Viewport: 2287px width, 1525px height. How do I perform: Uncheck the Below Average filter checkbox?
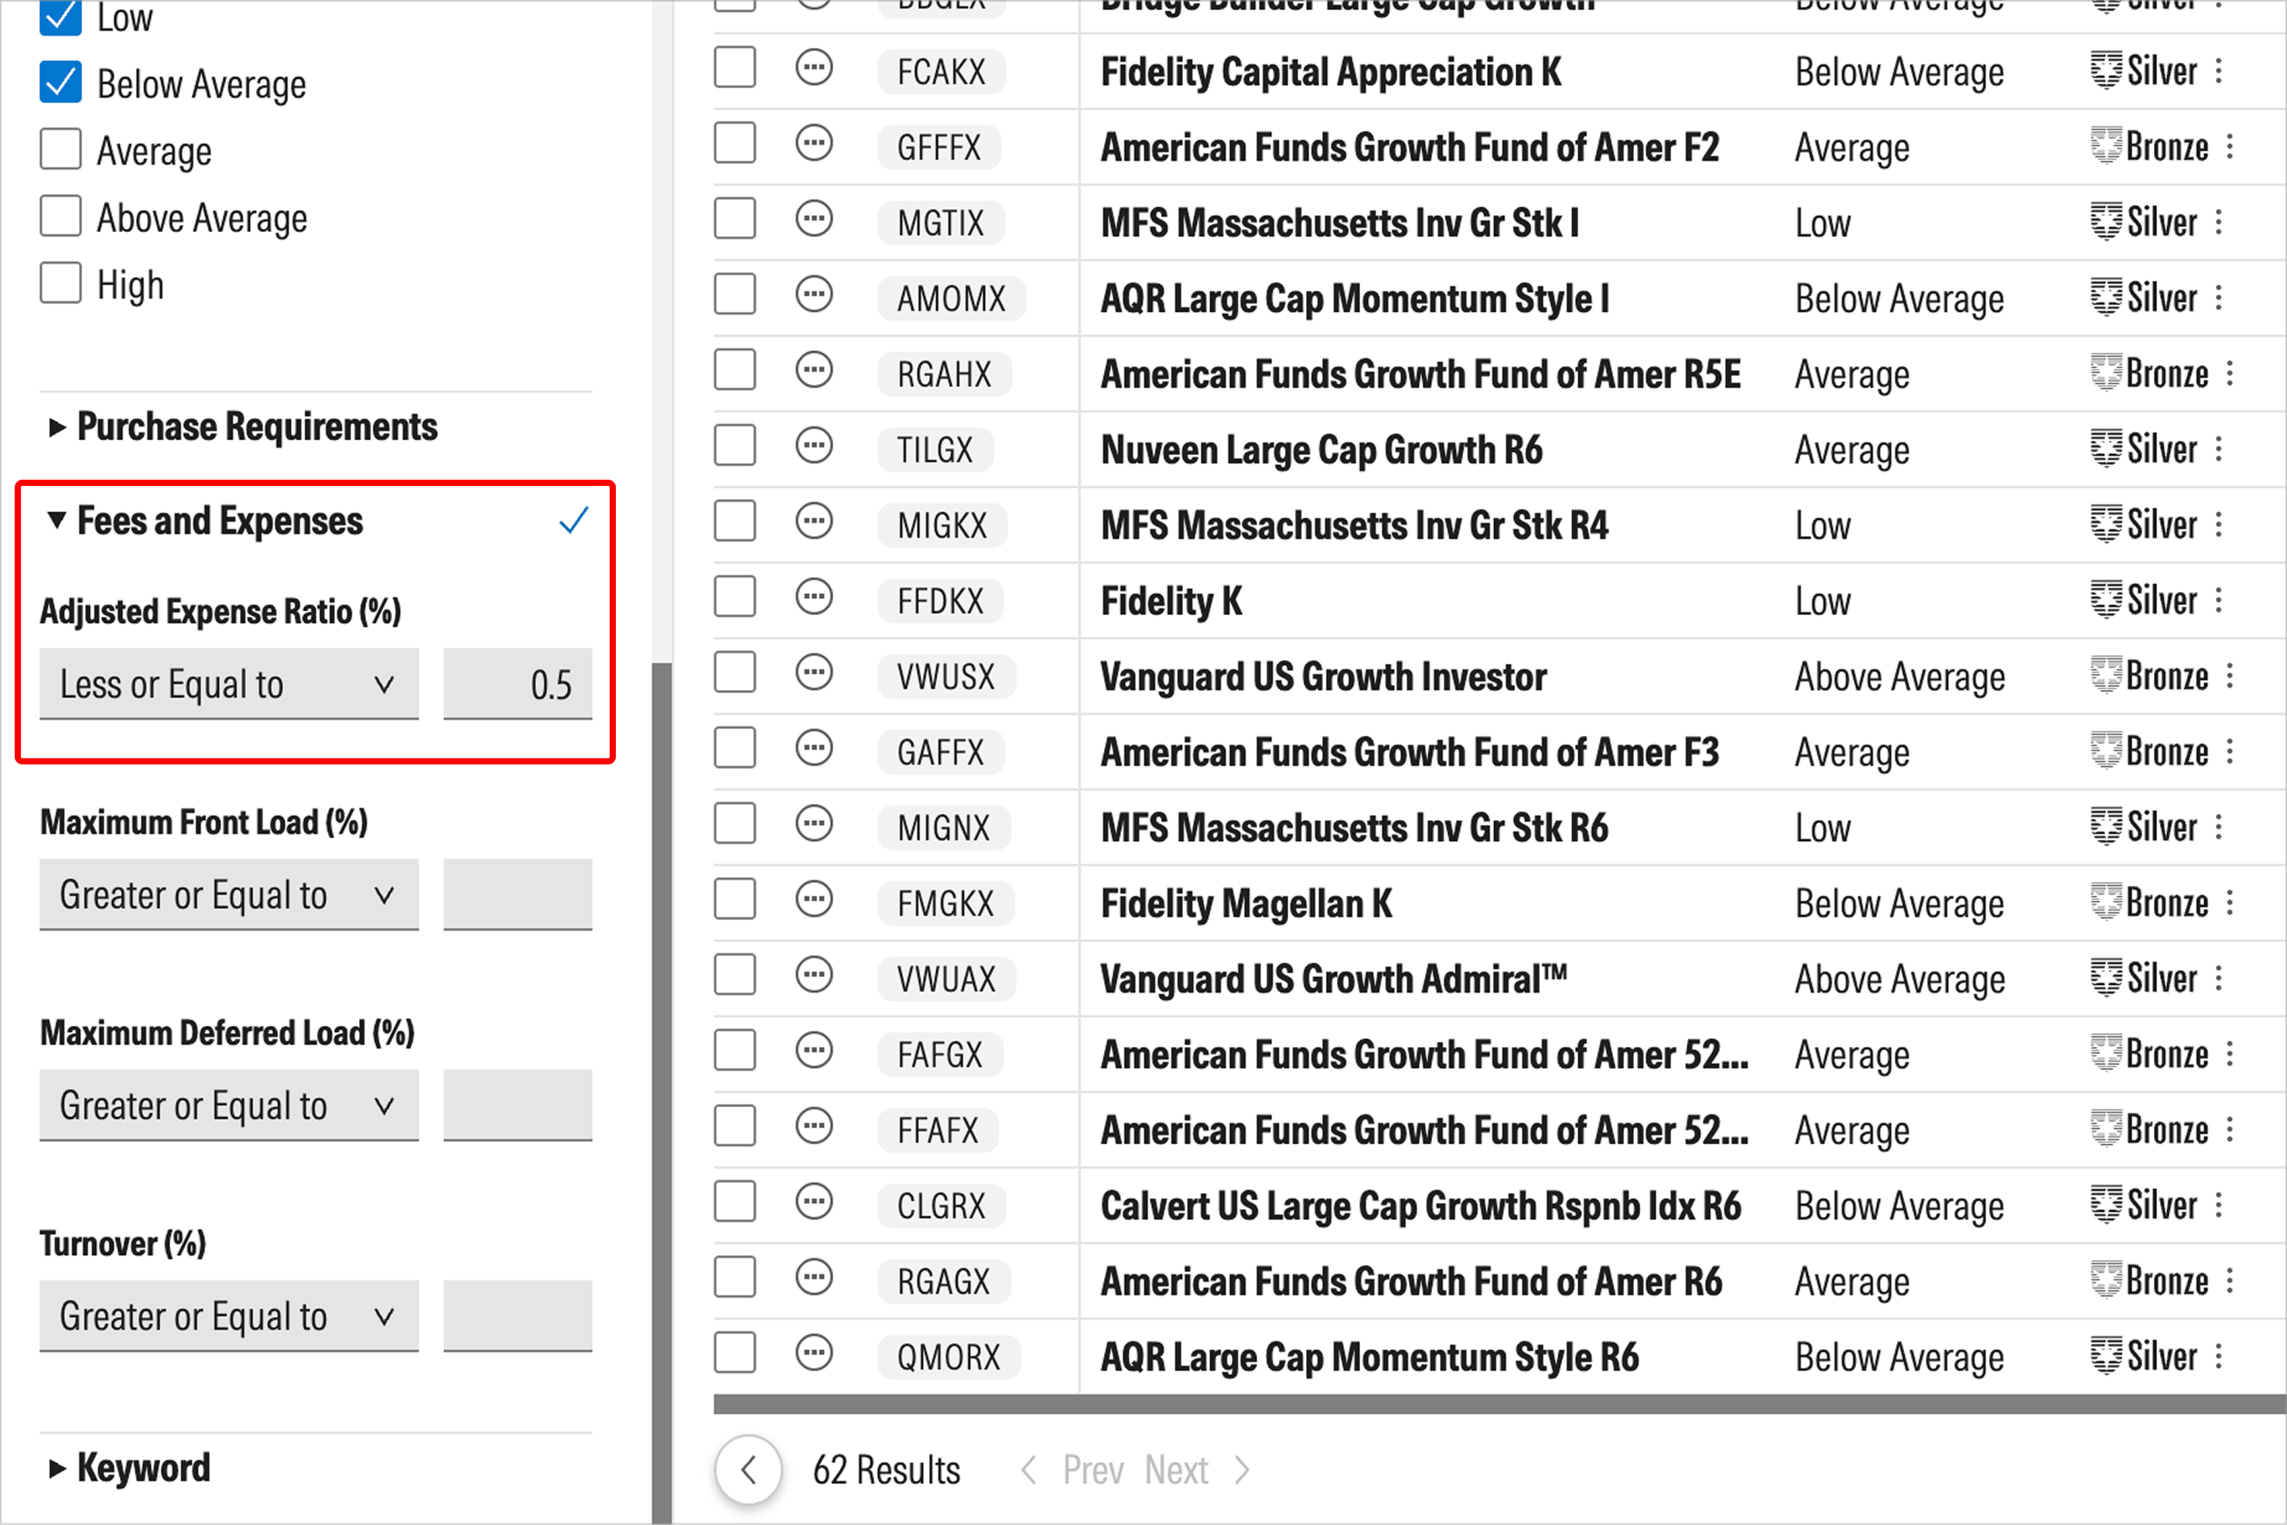click(60, 83)
